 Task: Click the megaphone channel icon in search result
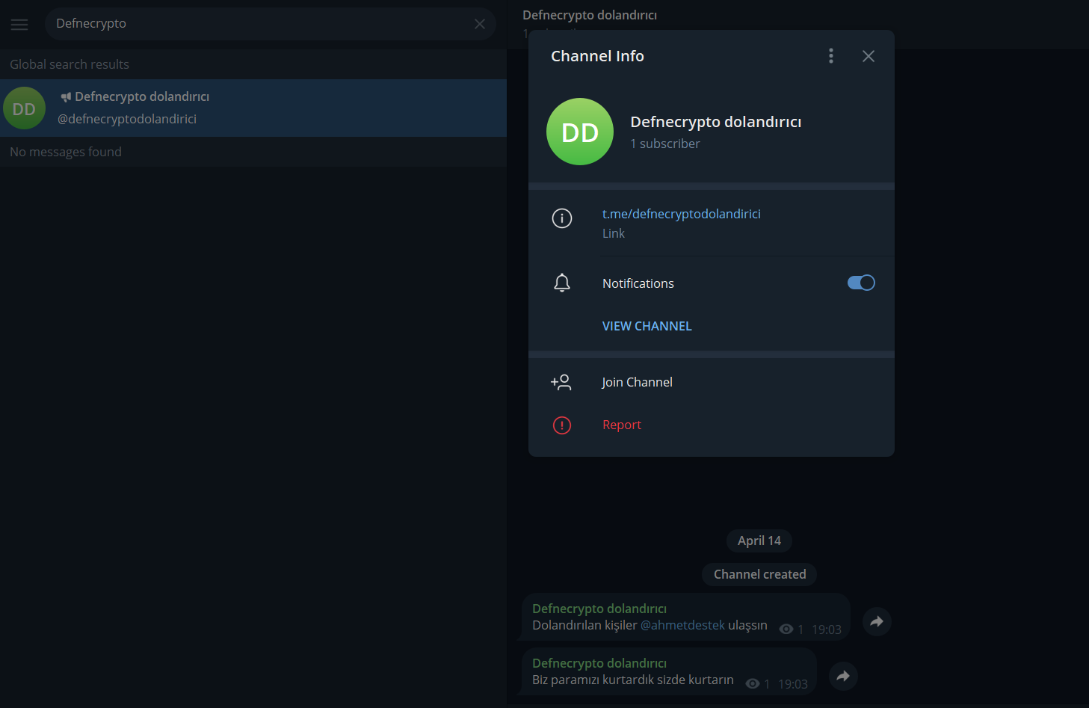(x=66, y=97)
